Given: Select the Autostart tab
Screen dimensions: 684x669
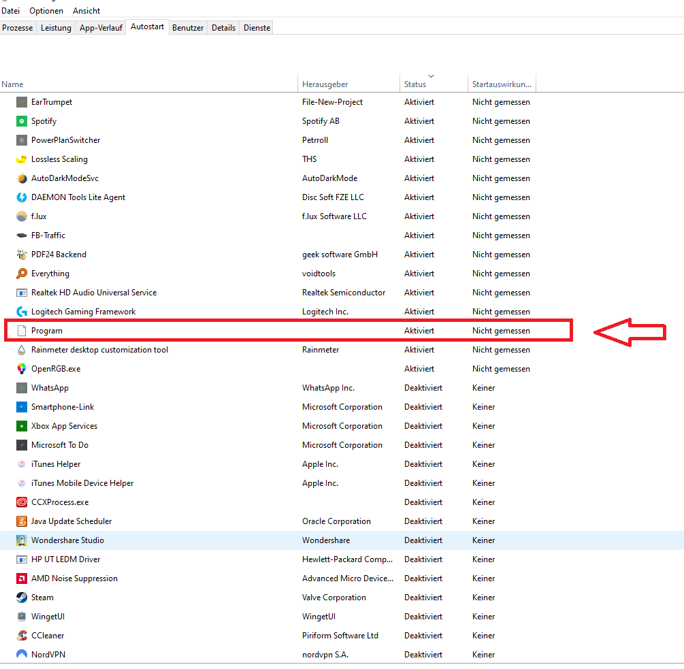Looking at the screenshot, I should point(148,27).
